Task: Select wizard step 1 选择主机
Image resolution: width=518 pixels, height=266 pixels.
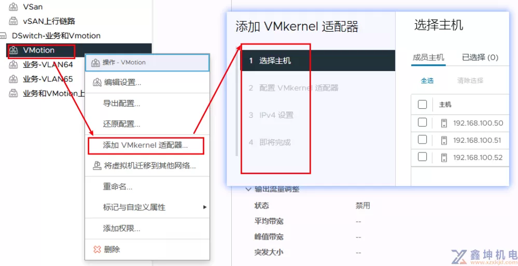Action: [x=317, y=61]
